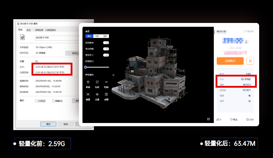Image resolution: width=273 pixels, height=158 pixels.
Task: Click the 隐藏 hide model icon
Action: coord(106,82)
